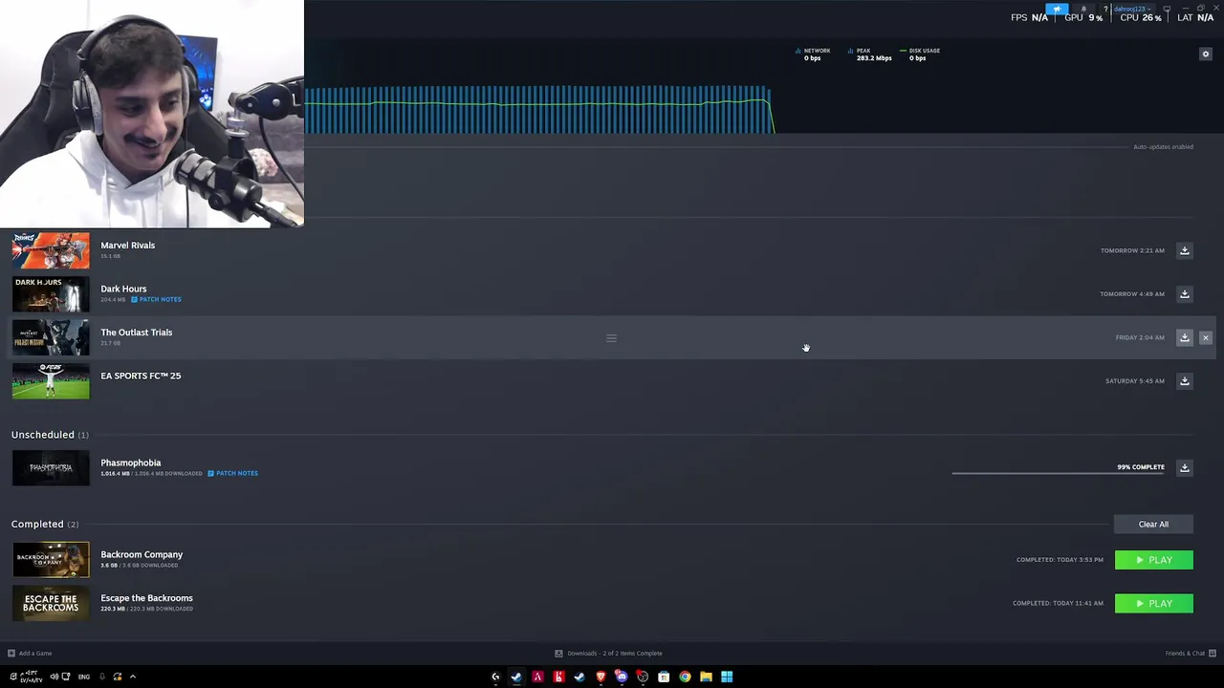Screen dimensions: 1224x688
Task: Remove The Outlast Trials from queue
Action: 1205,337
